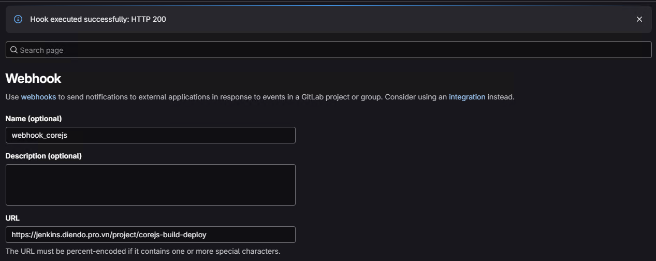
Task: Click the Name field containing webhook_corejs
Action: tap(150, 135)
